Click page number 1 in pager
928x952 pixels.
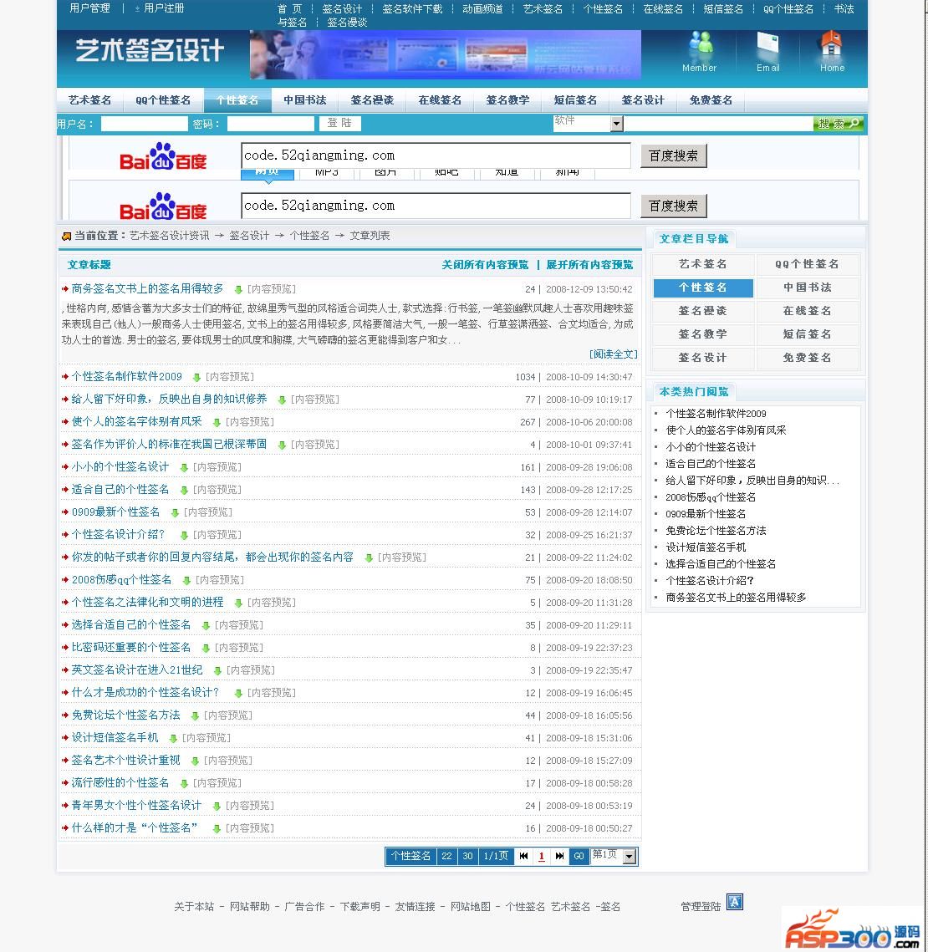541,856
